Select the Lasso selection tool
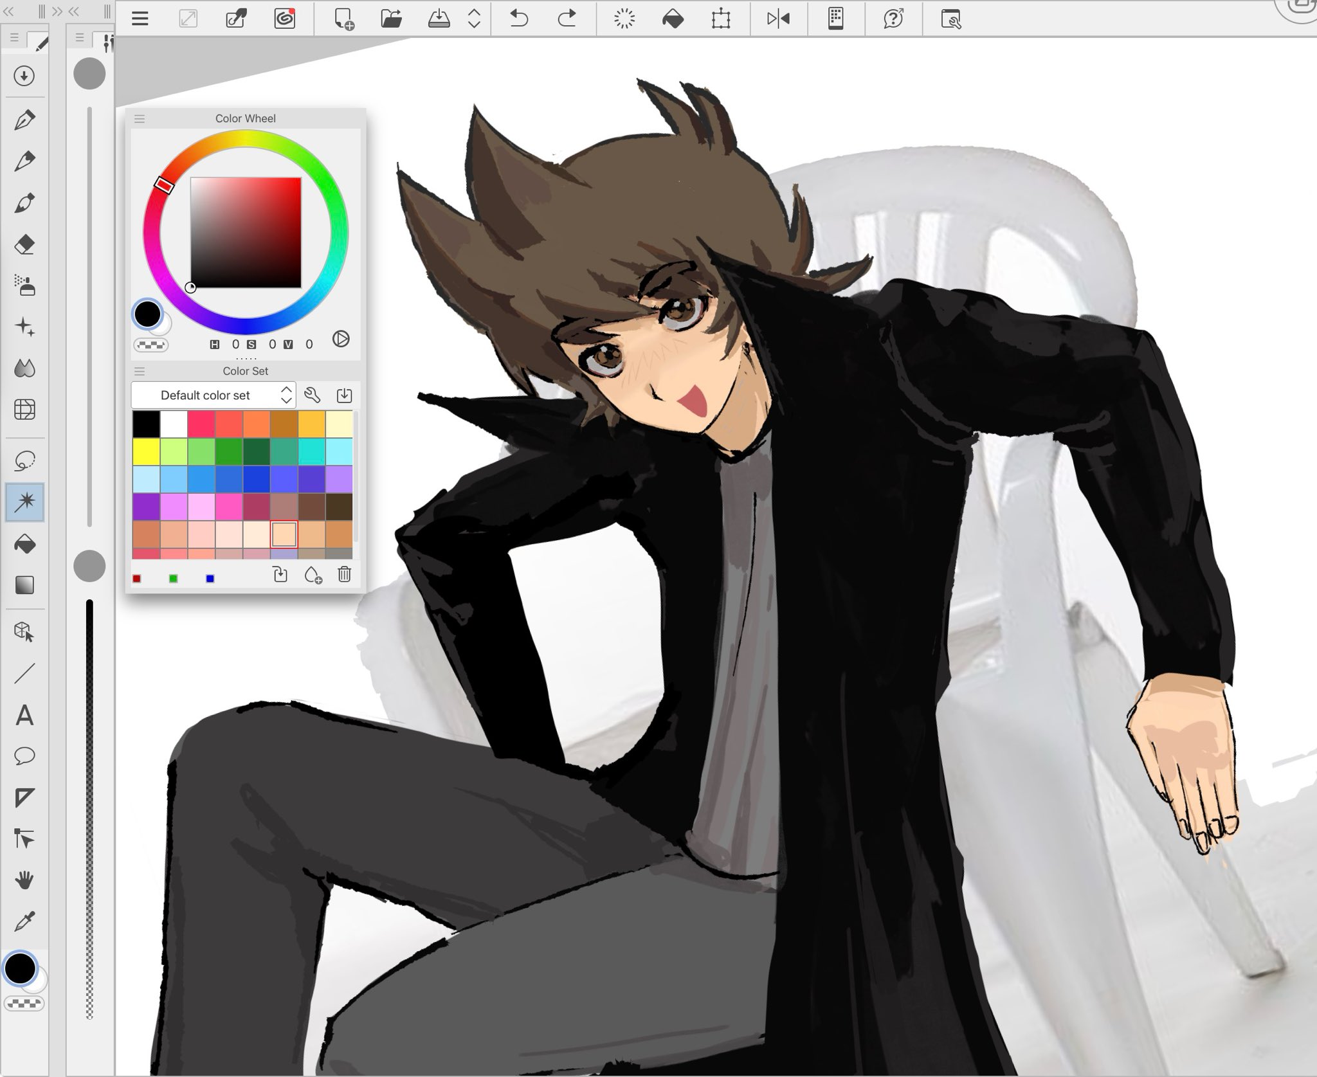 (24, 460)
